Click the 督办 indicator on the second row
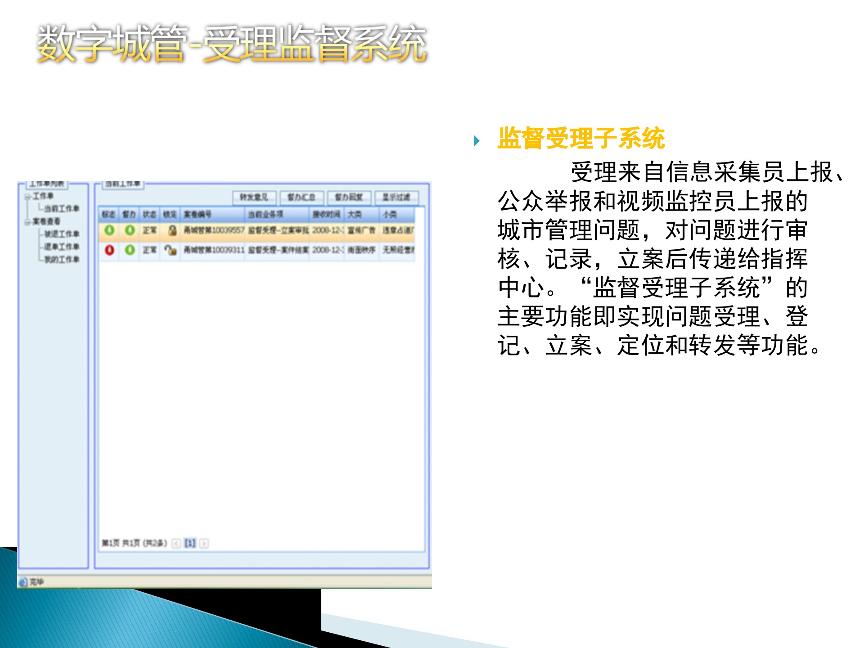This screenshot has height=648, width=864. click(130, 250)
